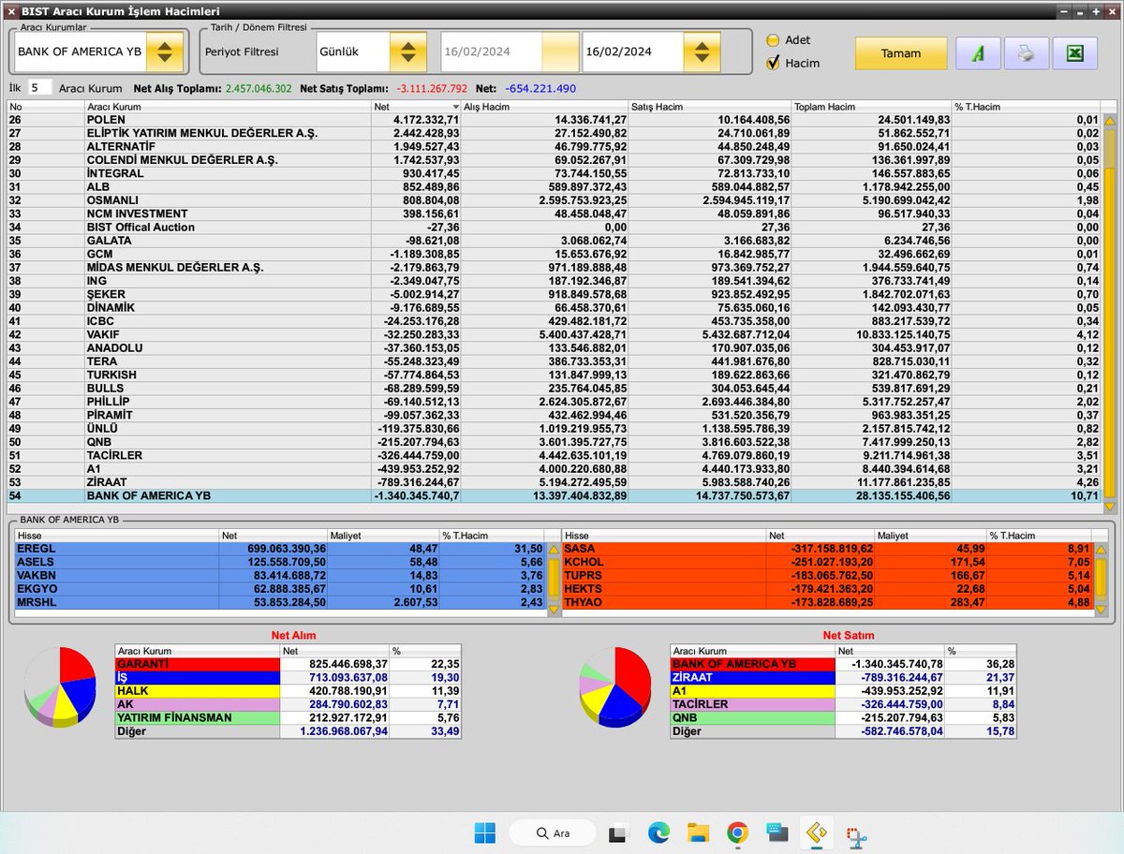The image size is (1124, 854).
Task: Select the THYAO stock row
Action: click(827, 602)
